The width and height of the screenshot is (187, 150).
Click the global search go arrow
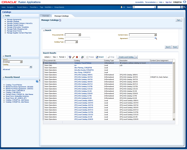click(x=182, y=7)
